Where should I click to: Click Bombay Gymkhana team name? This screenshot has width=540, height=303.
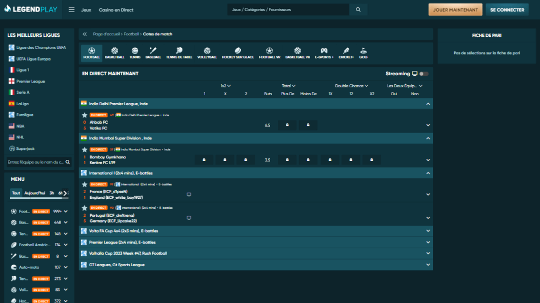point(108,157)
